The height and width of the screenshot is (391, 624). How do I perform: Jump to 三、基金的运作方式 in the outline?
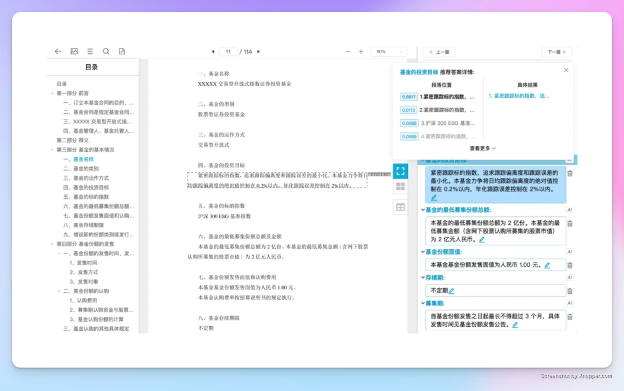click(x=86, y=178)
